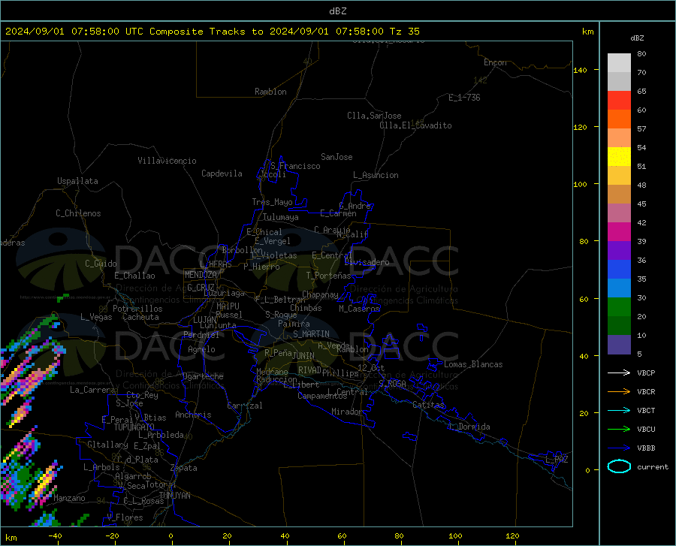Click the orange VBCR arrow legend icon
This screenshot has height=546, width=676.
619,392
